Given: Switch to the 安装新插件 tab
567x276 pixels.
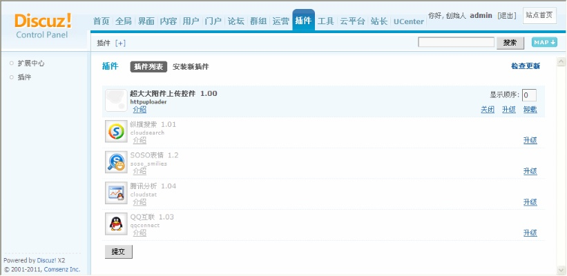Looking at the screenshot, I should pyautogui.click(x=191, y=67).
